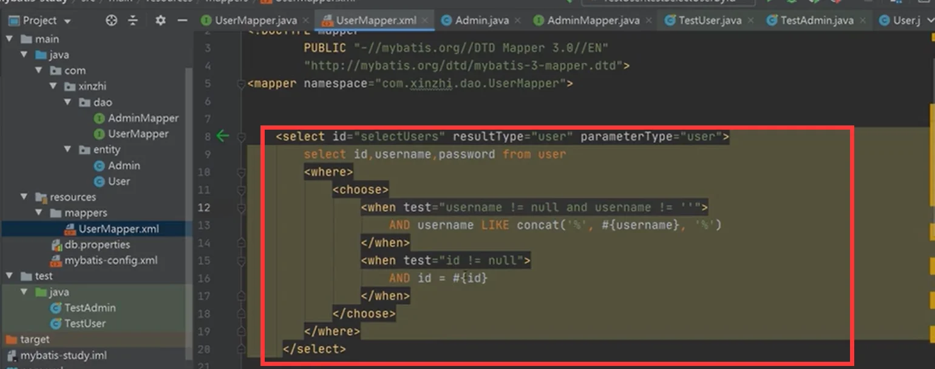
Task: Select UserMapper.xml in the Project tree
Action: click(x=119, y=229)
